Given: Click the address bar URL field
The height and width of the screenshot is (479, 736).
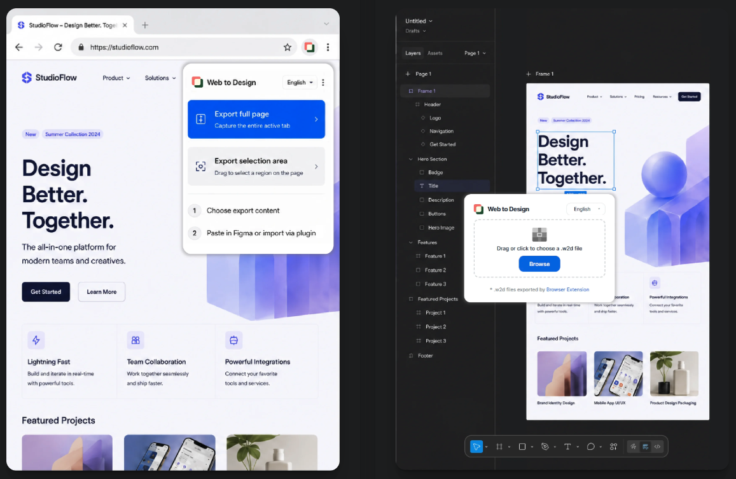Looking at the screenshot, I should click(184, 47).
